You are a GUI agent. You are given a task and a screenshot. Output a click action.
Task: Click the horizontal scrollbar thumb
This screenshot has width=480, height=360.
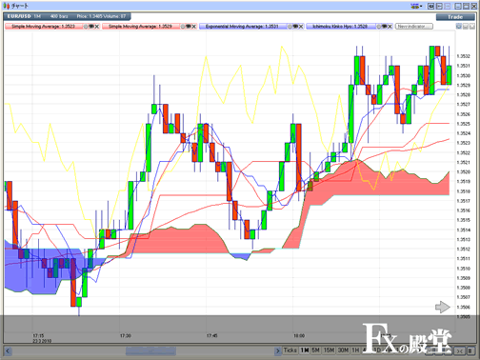coord(150,351)
